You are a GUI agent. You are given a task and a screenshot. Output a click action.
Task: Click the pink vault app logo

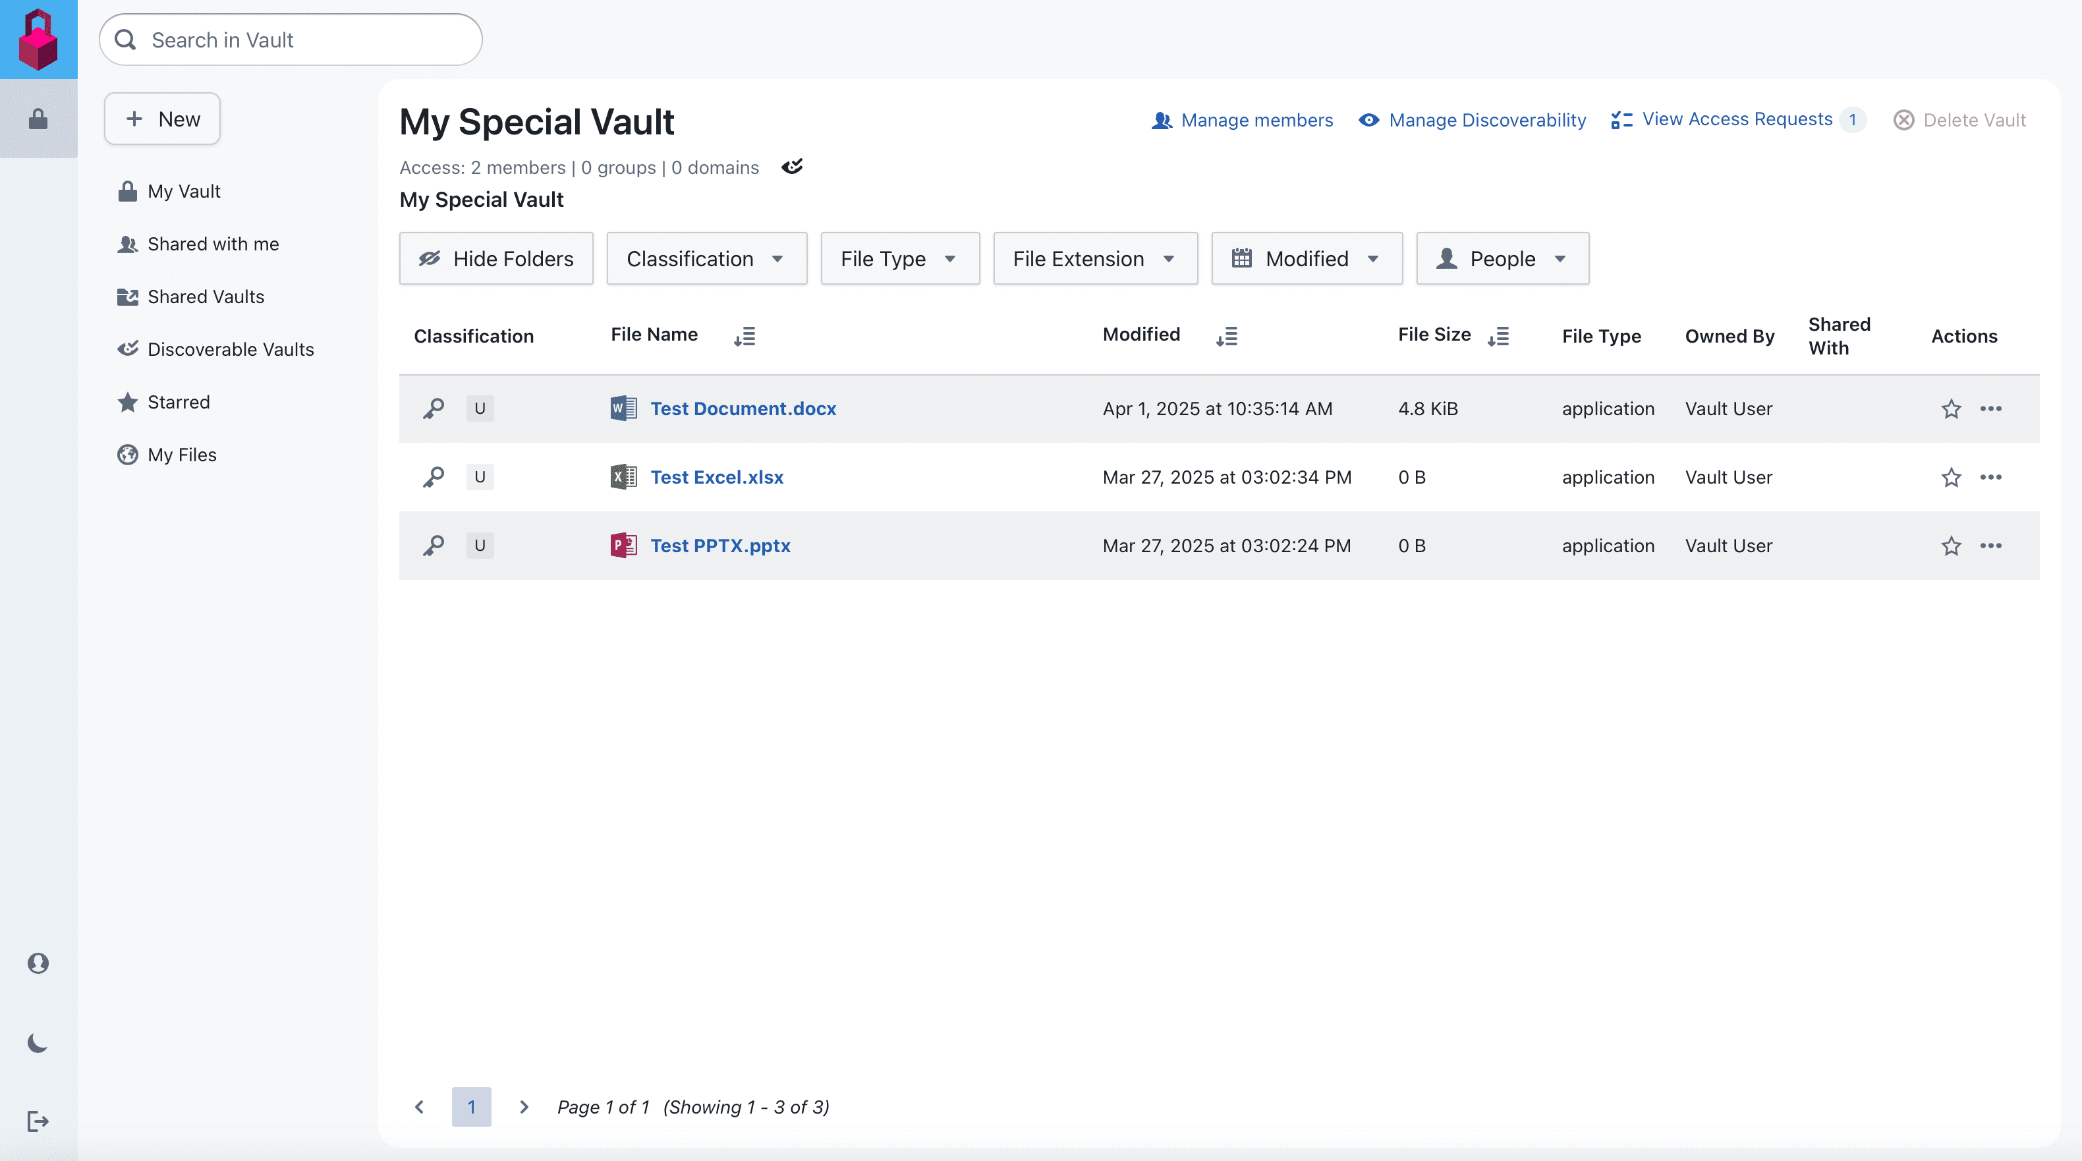(38, 39)
